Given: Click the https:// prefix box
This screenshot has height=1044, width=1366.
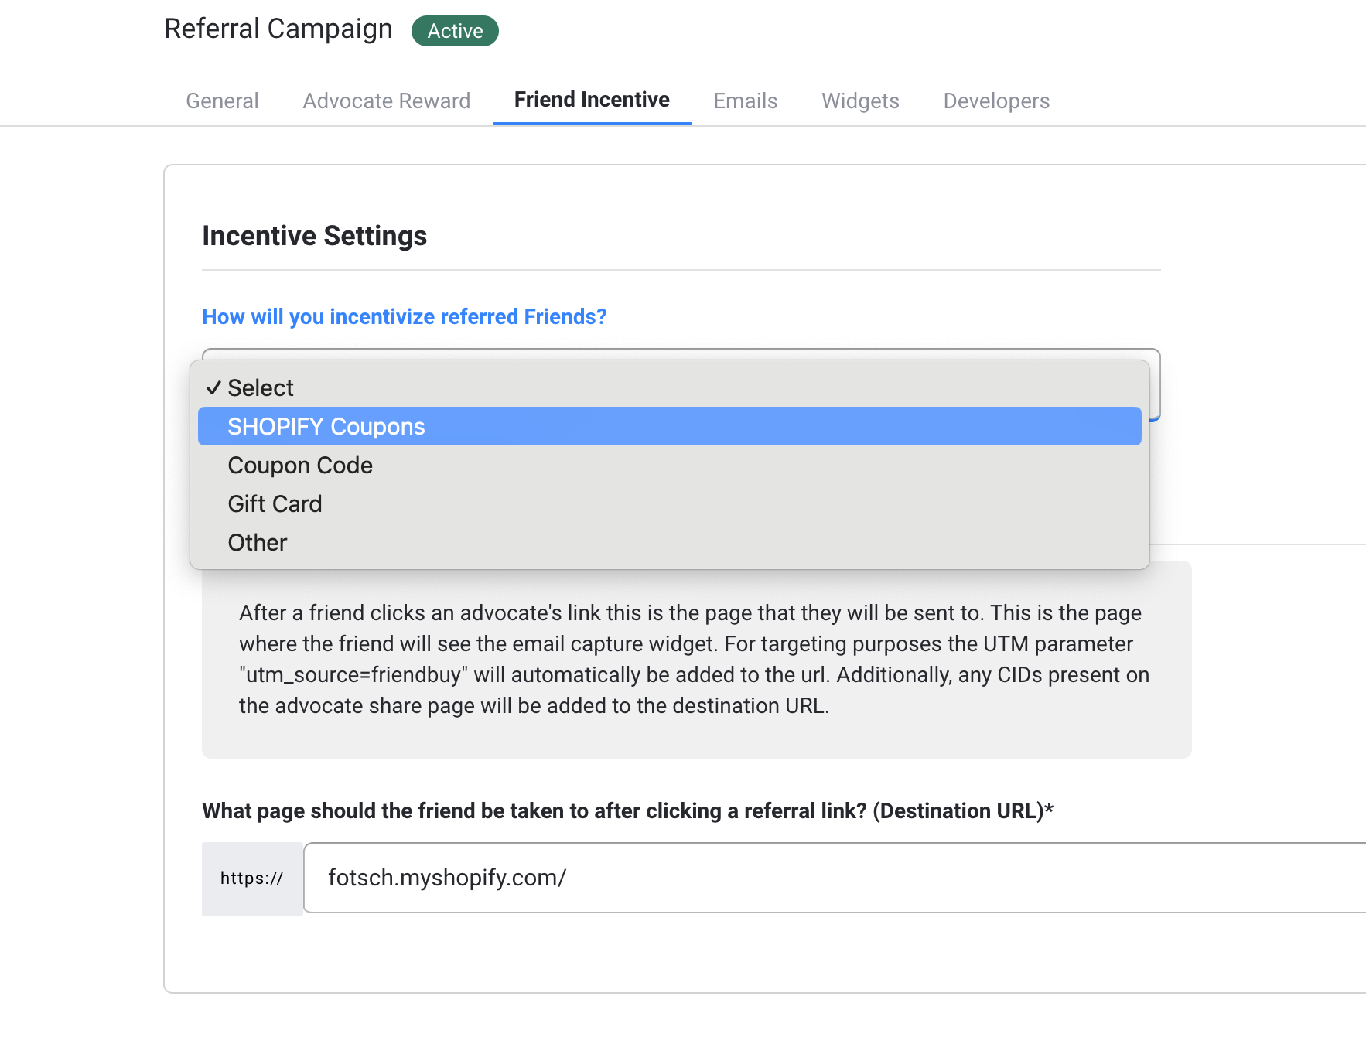Looking at the screenshot, I should [x=252, y=879].
